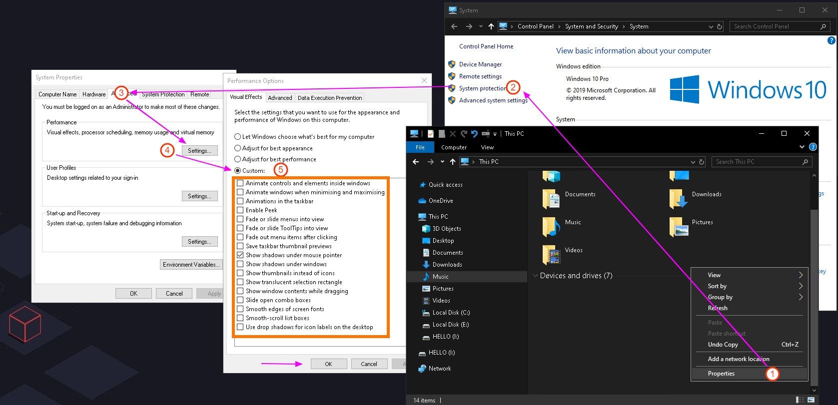Click the Downloads folder icon
The height and width of the screenshot is (405, 838).
coord(679,198)
